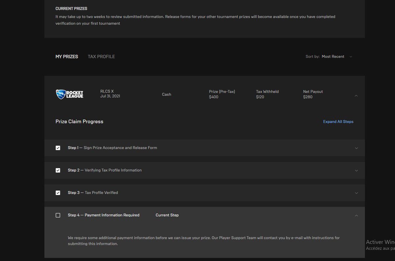Expand Step 3 Tax Profile Verified chevron
The width and height of the screenshot is (395, 261).
pyautogui.click(x=356, y=193)
